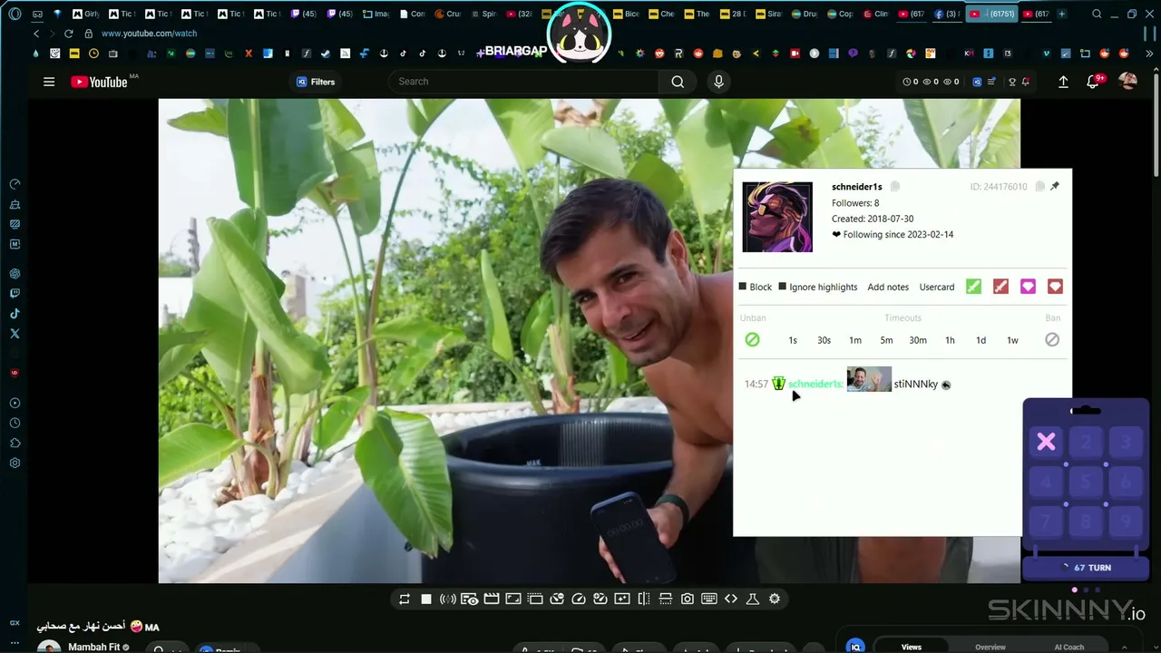This screenshot has height=653, width=1161.
Task: Reload the page with the refresh button
Action: tap(68, 34)
